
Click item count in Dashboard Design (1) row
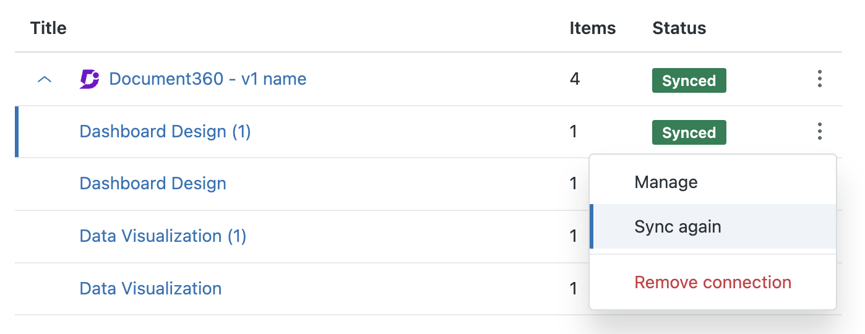(x=574, y=131)
